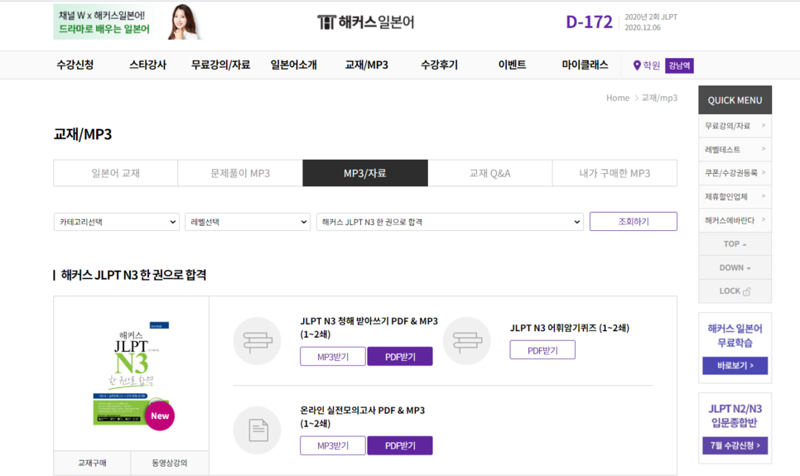Open the 마이클래스 menu
The width and height of the screenshot is (800, 476).
[585, 65]
